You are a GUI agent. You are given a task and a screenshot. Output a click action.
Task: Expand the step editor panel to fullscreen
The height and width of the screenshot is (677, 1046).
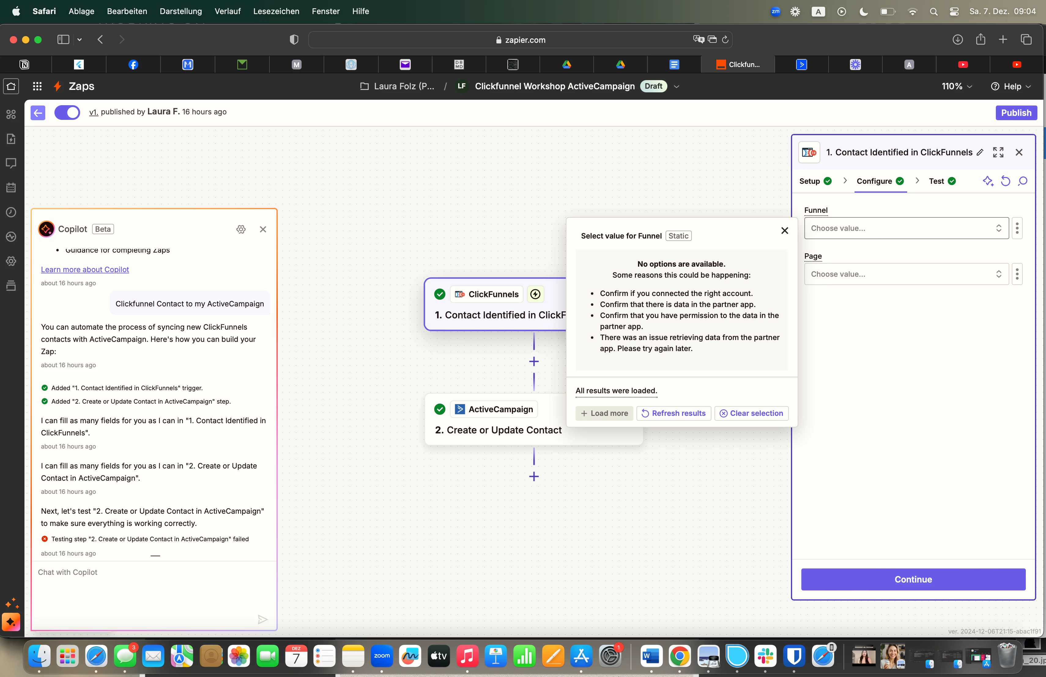coord(998,153)
